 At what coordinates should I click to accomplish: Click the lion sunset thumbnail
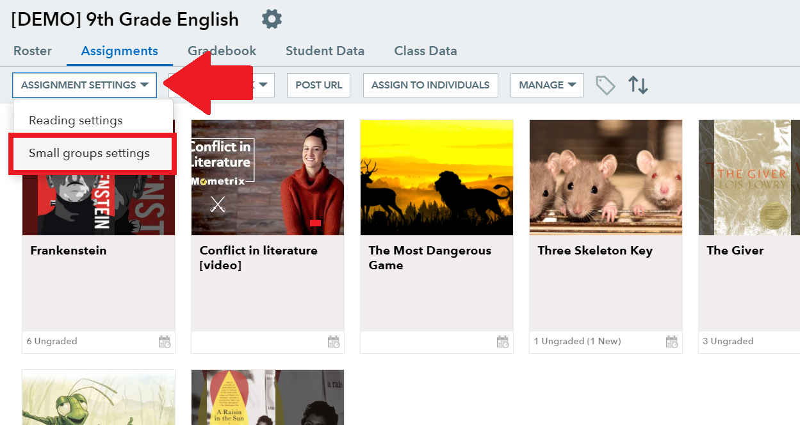coord(437,178)
